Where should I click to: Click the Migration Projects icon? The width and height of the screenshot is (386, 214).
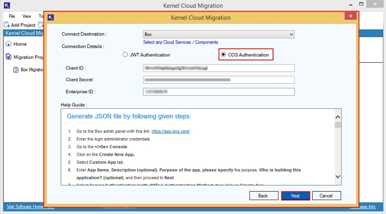pyautogui.click(x=8, y=57)
